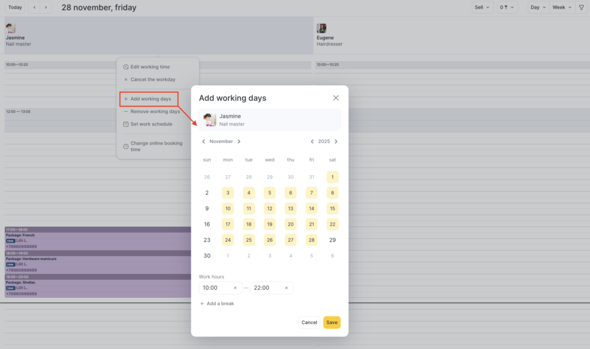590x349 pixels.
Task: Select November 29 as working day
Action: (332, 240)
